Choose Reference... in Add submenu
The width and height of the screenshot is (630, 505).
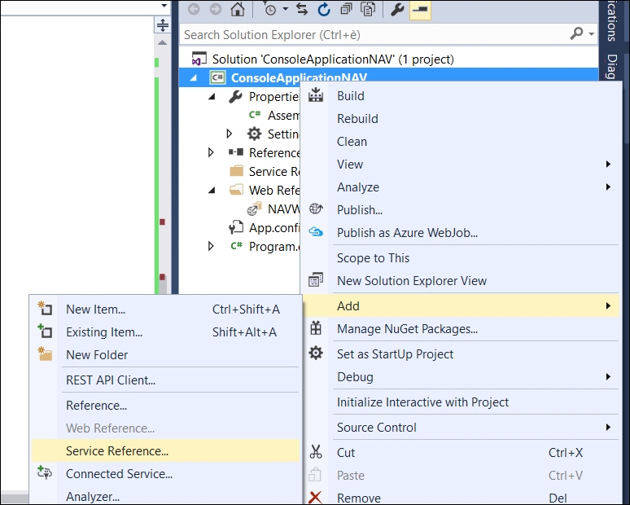point(166,406)
